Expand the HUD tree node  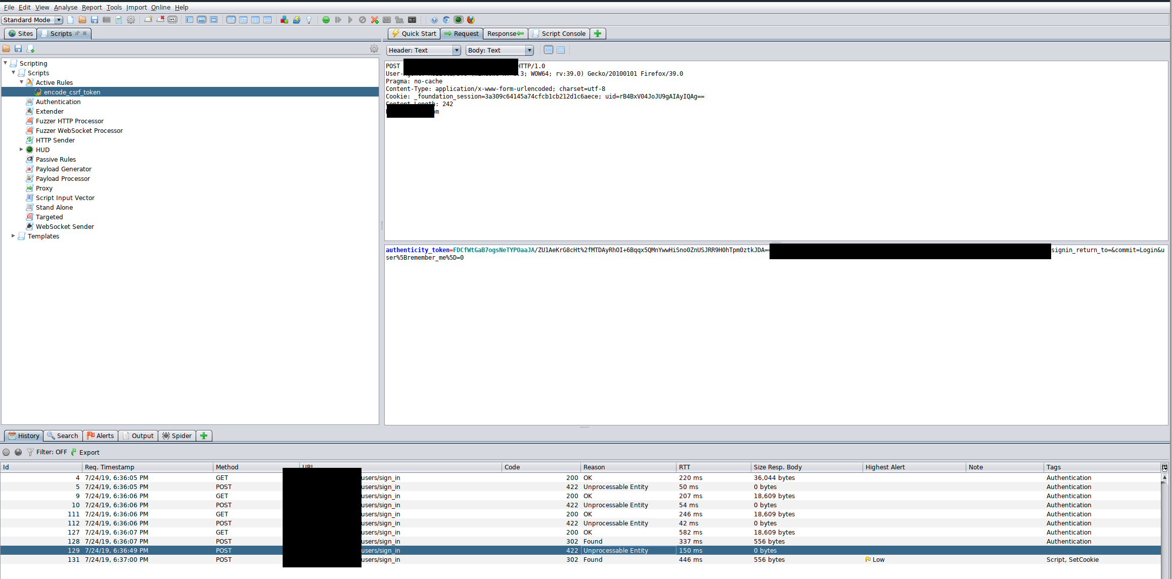click(21, 150)
